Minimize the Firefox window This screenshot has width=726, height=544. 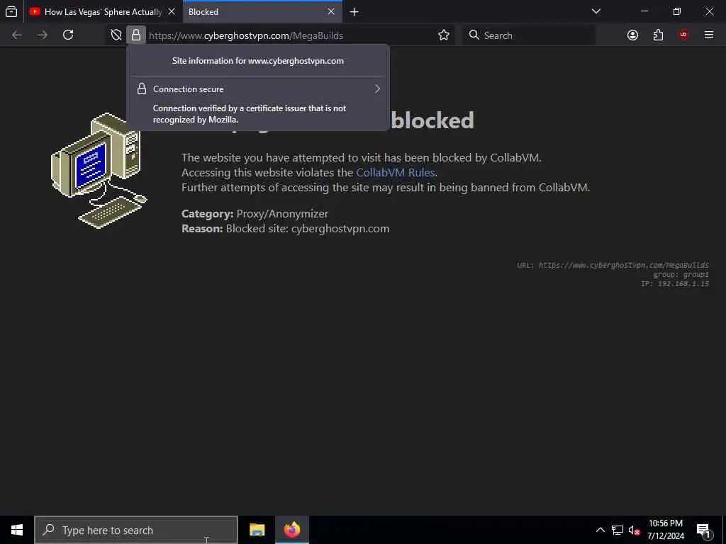click(644, 11)
